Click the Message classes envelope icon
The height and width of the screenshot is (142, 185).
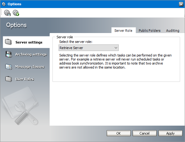click(9, 67)
